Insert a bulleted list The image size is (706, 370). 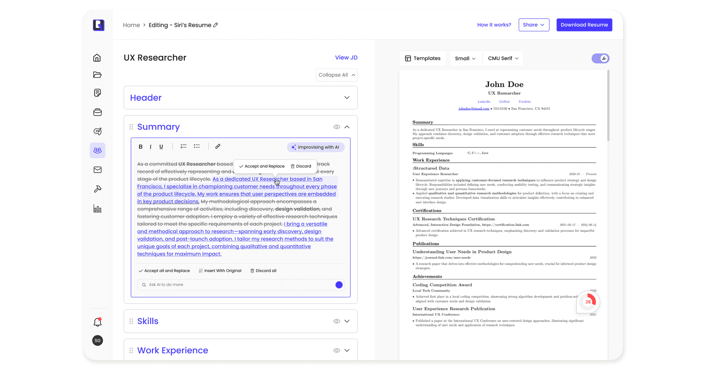pos(197,146)
